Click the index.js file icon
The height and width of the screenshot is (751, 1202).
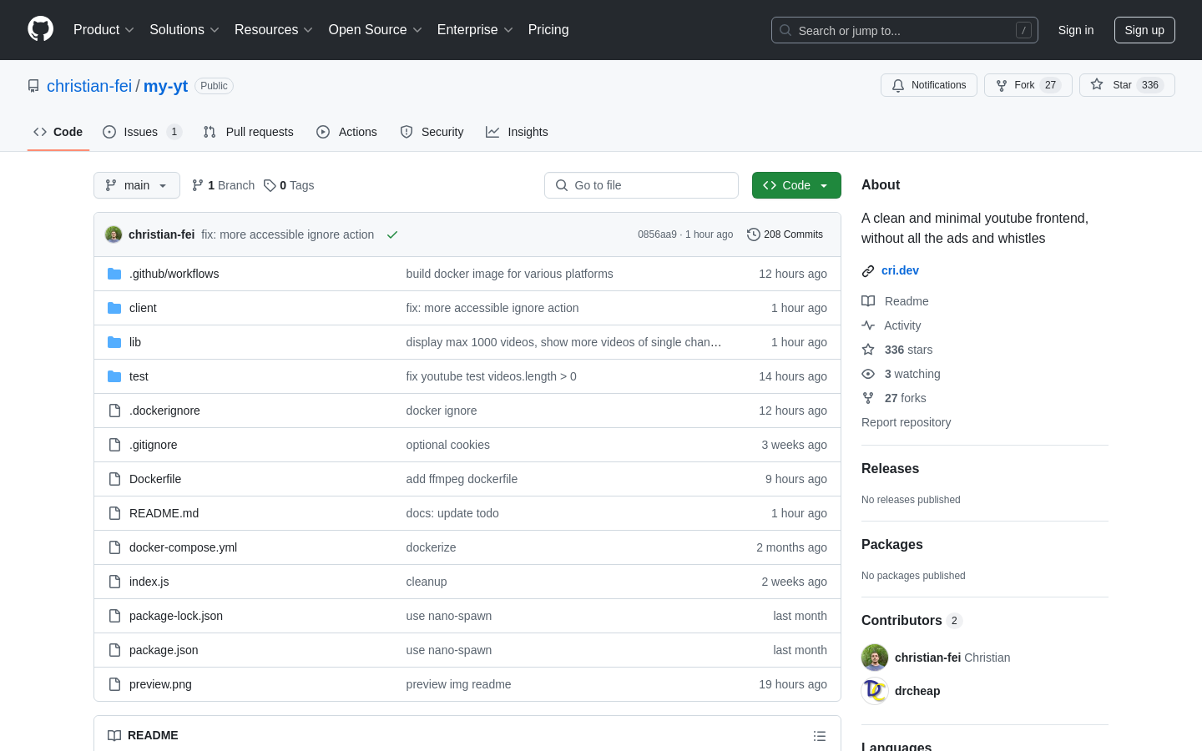[x=114, y=582]
